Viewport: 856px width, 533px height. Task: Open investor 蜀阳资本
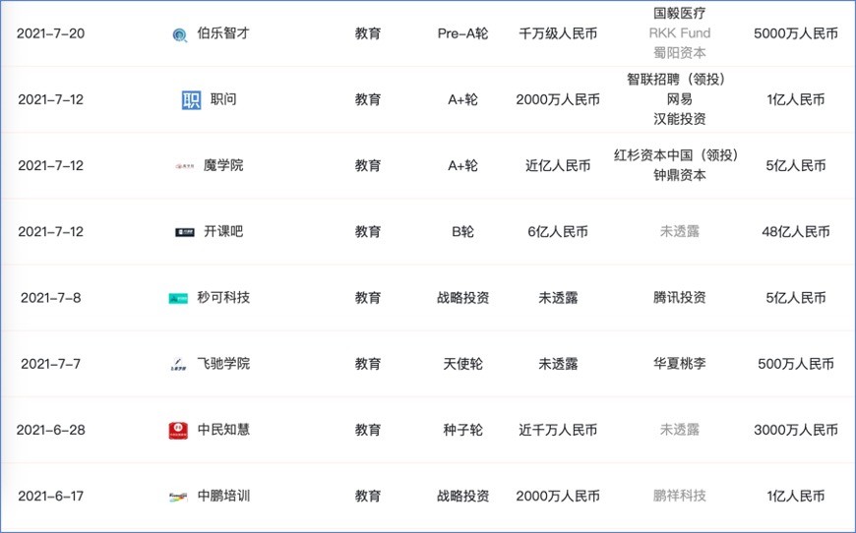pyautogui.click(x=680, y=53)
